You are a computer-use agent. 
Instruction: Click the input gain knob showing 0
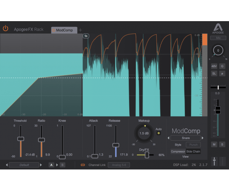click(x=218, y=50)
